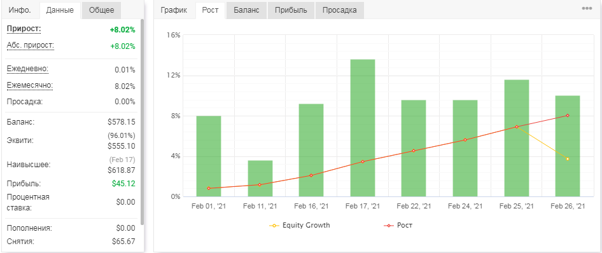Toggle the Equity Growth legend series

click(x=300, y=226)
